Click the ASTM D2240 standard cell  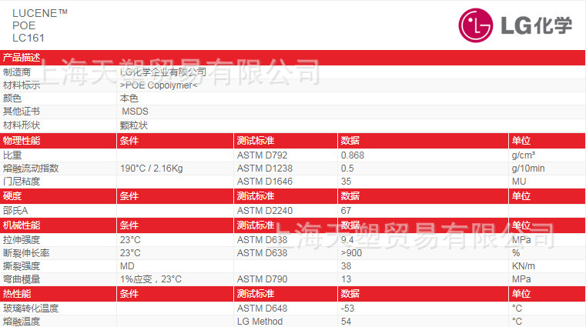(265, 211)
